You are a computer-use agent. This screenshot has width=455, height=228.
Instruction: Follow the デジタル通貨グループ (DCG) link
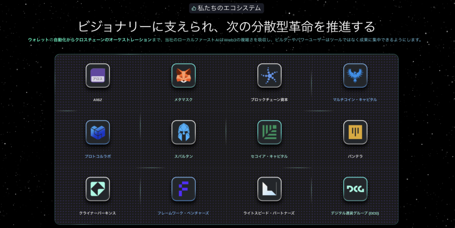pyautogui.click(x=355, y=213)
